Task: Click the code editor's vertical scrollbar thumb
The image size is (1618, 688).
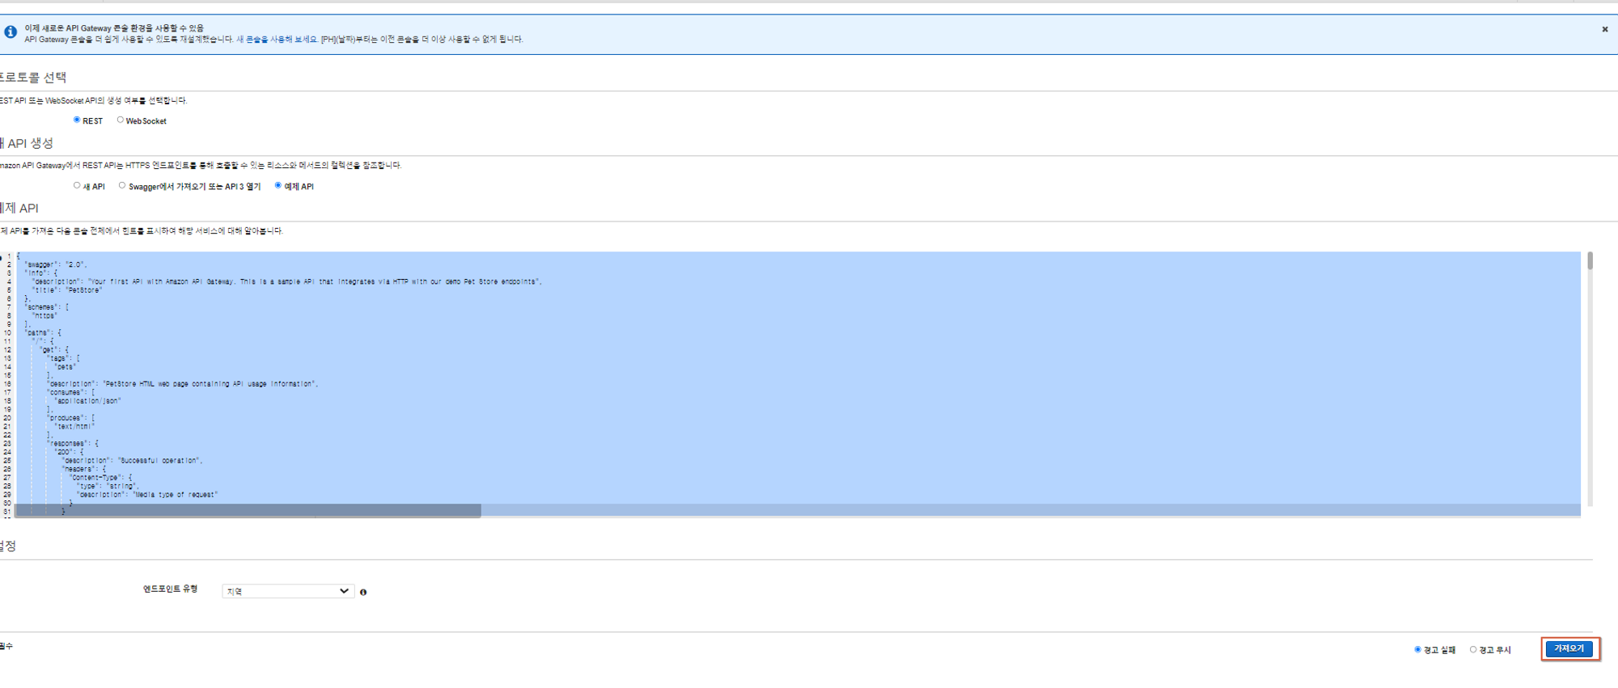Action: (x=1590, y=260)
